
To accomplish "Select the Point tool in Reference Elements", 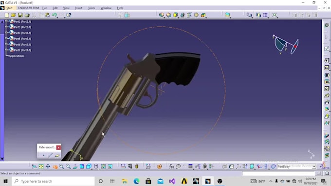I will tap(44, 155).
